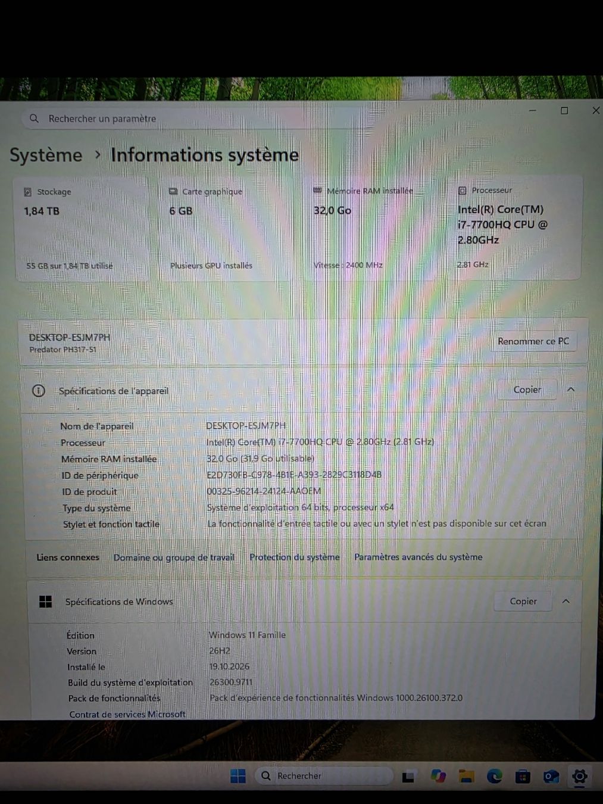The height and width of the screenshot is (804, 603).
Task: Click the Windows logo beside Spécifications de Windows
Action: pos(45,602)
